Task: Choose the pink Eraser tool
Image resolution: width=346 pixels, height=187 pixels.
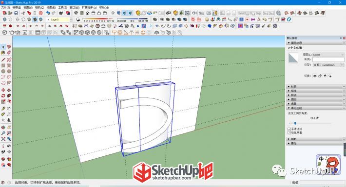Action: tap(9, 53)
